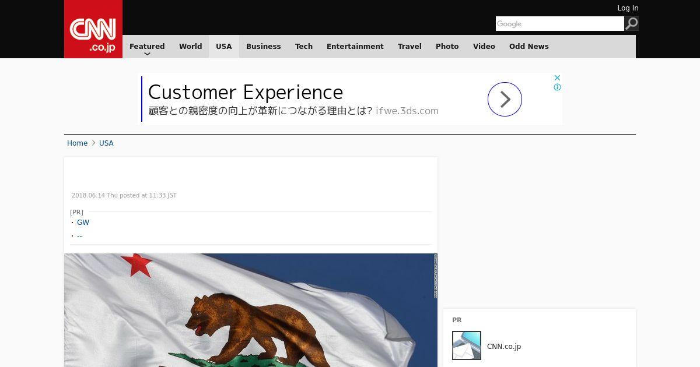700x367 pixels.
Task: Click the search magnifier icon
Action: (x=632, y=24)
